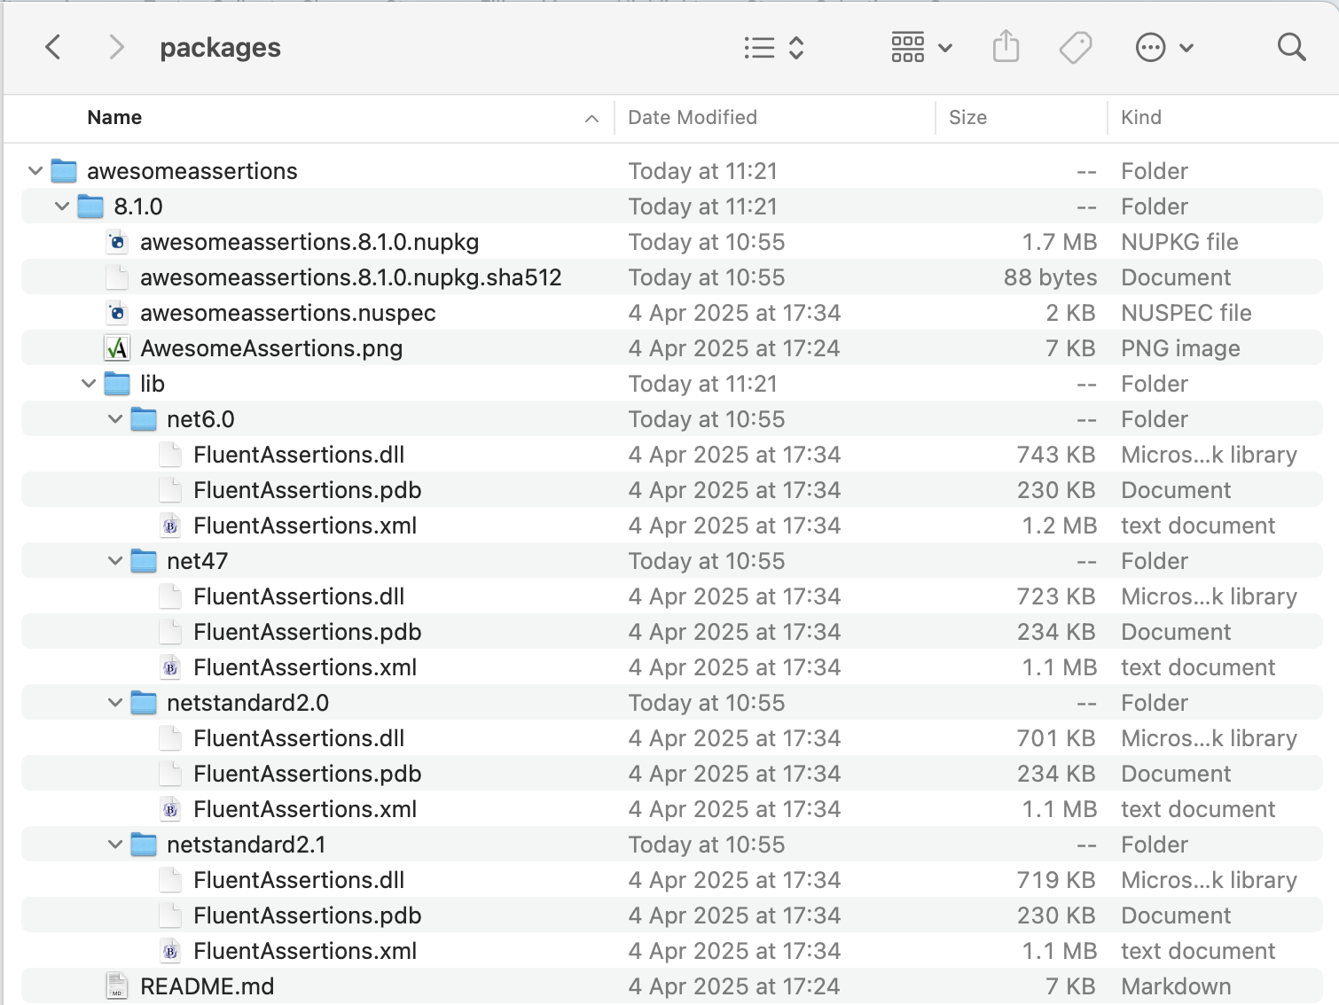Click the Kind column header
Screen dimensions: 1339x1005
click(x=1140, y=117)
